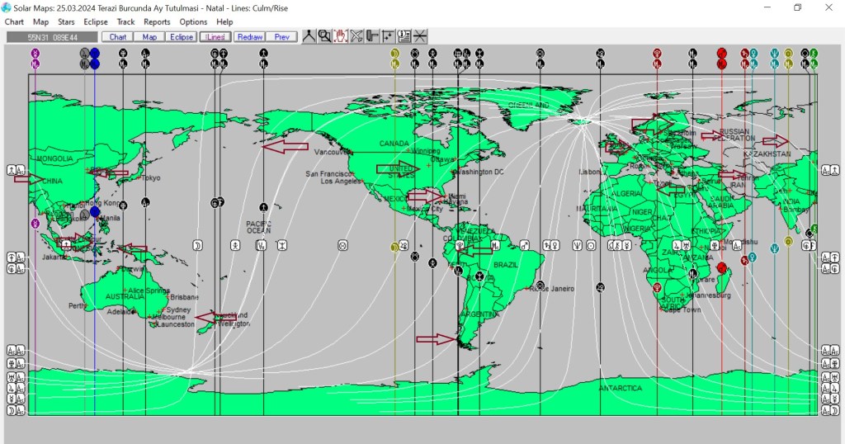Expand the Options menu

click(193, 22)
